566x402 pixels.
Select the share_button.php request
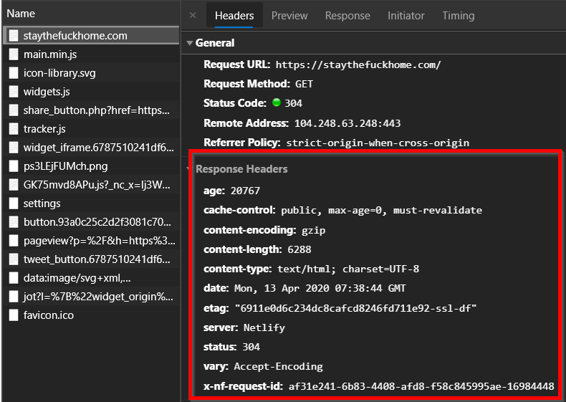point(97,110)
